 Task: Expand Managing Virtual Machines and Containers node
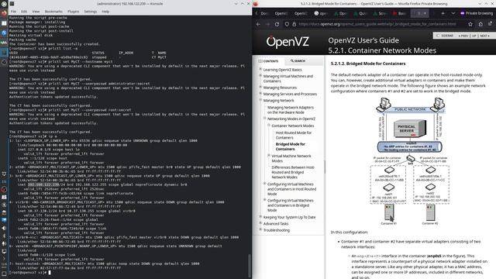260,76
